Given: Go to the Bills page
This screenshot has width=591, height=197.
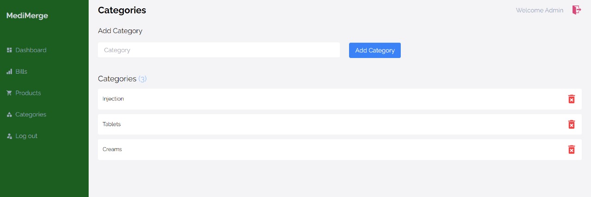Looking at the screenshot, I should pyautogui.click(x=21, y=72).
